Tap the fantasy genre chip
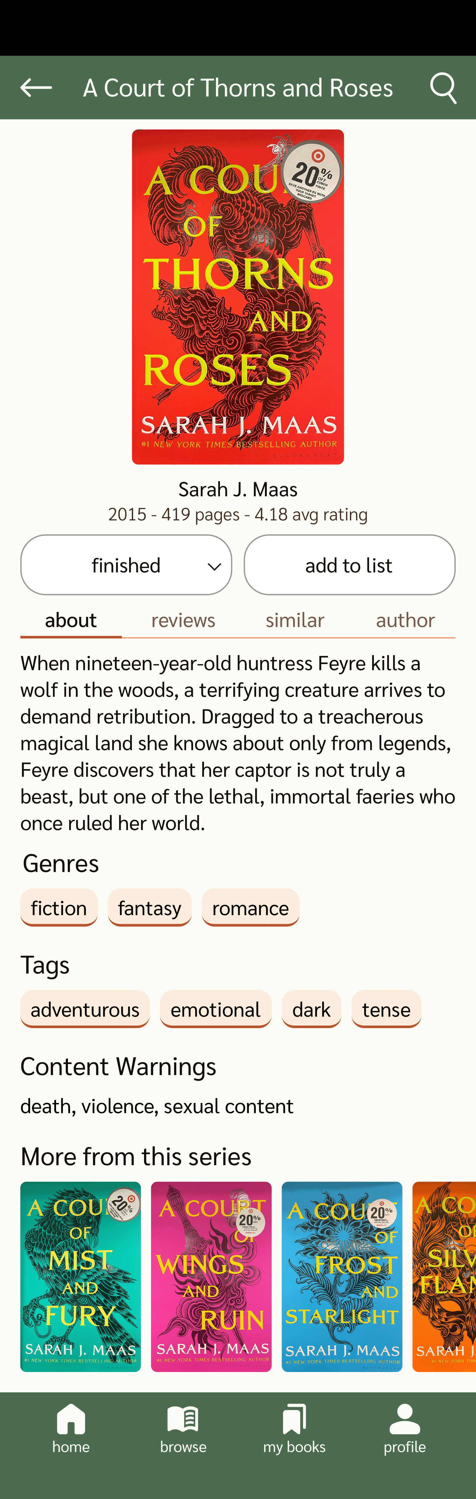Image resolution: width=476 pixels, height=1499 pixels. pos(150,908)
